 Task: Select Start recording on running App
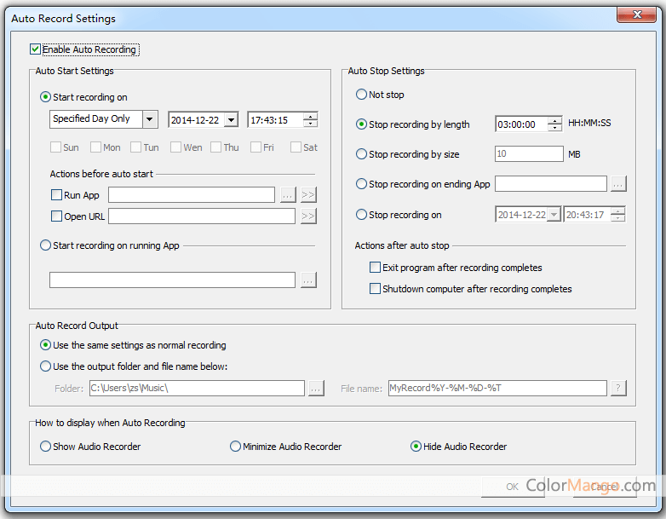point(46,245)
